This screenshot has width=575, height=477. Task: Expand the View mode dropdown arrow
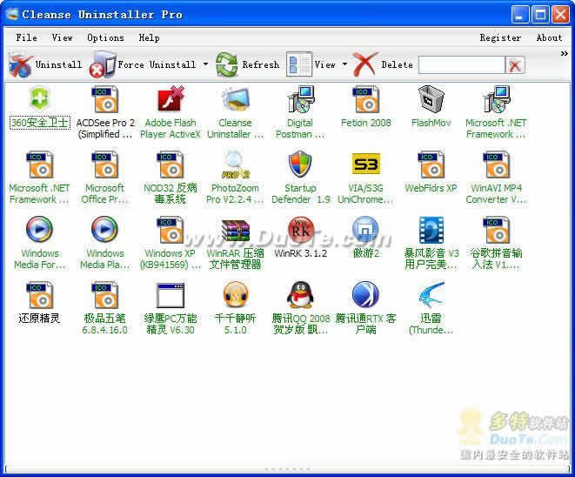[x=344, y=64]
